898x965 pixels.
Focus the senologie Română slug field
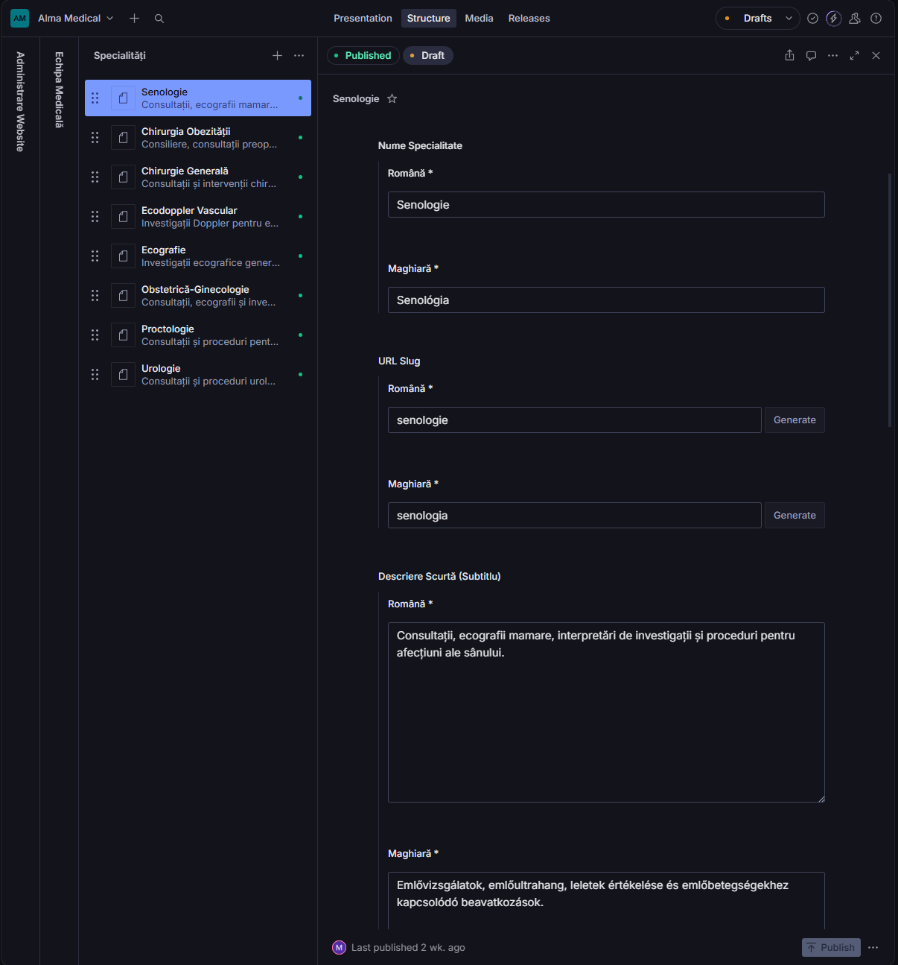click(x=575, y=420)
